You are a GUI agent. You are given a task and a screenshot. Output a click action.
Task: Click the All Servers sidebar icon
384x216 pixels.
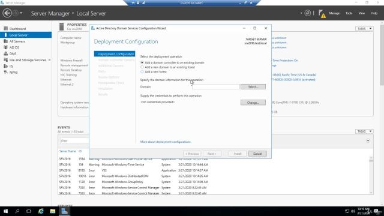(5, 41)
